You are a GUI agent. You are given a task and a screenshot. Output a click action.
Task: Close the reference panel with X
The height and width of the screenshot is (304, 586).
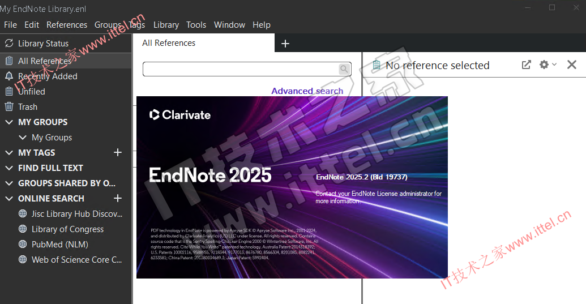point(571,65)
